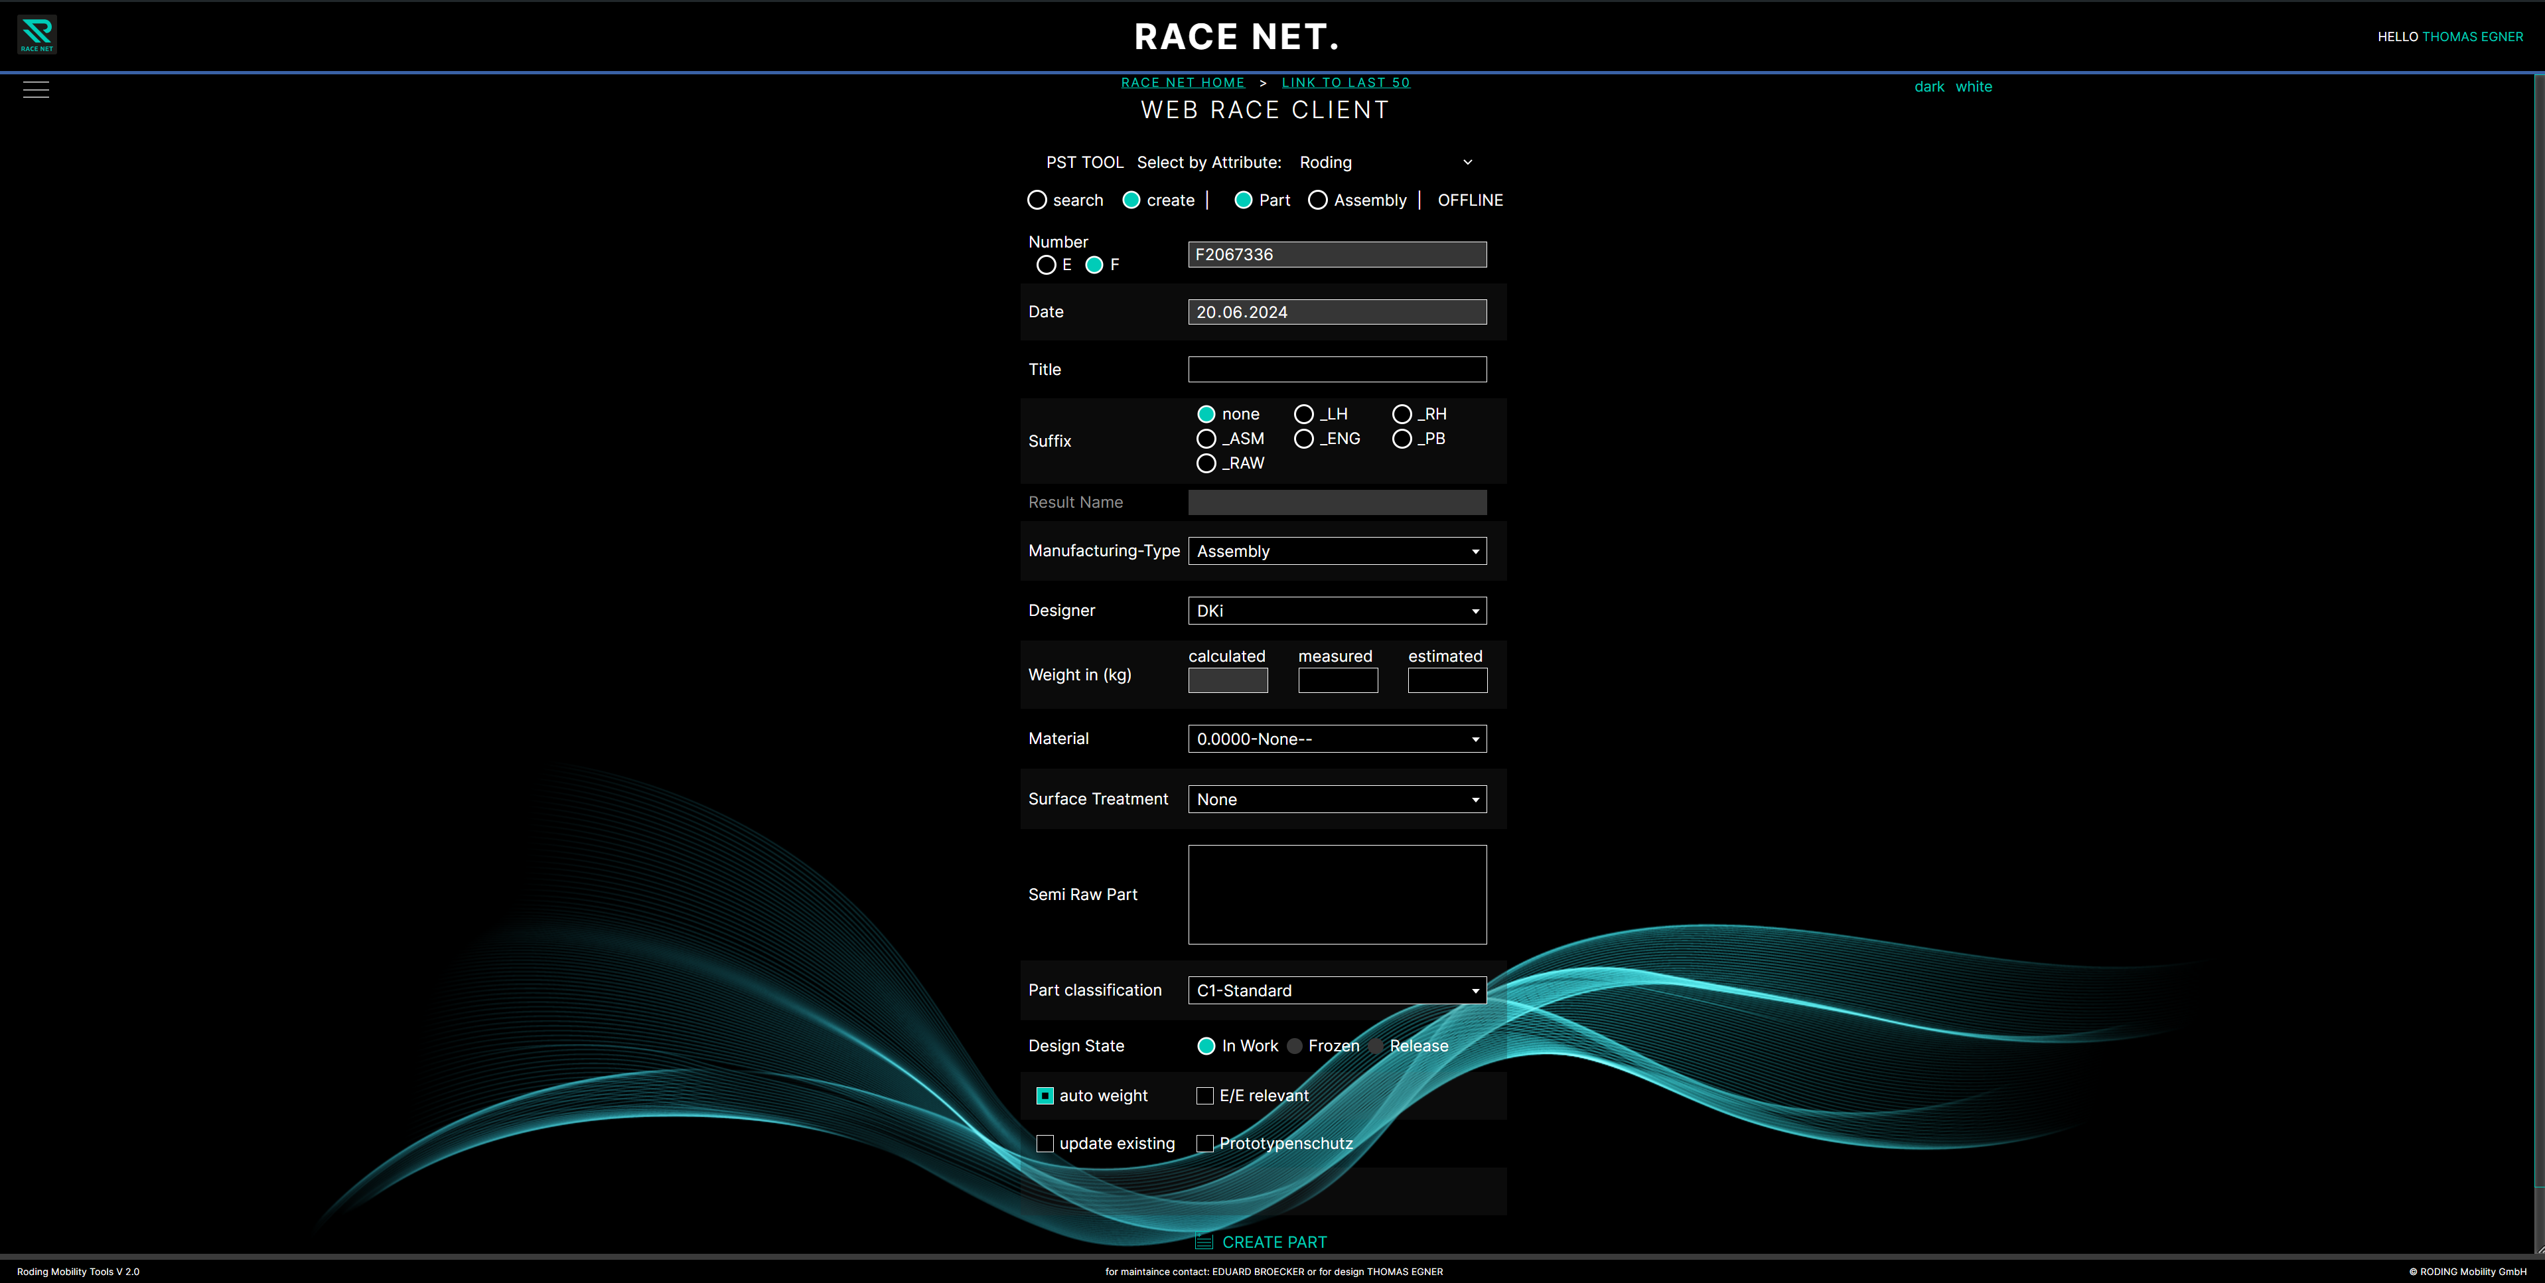Follow the LINK TO LAST 50

point(1346,82)
